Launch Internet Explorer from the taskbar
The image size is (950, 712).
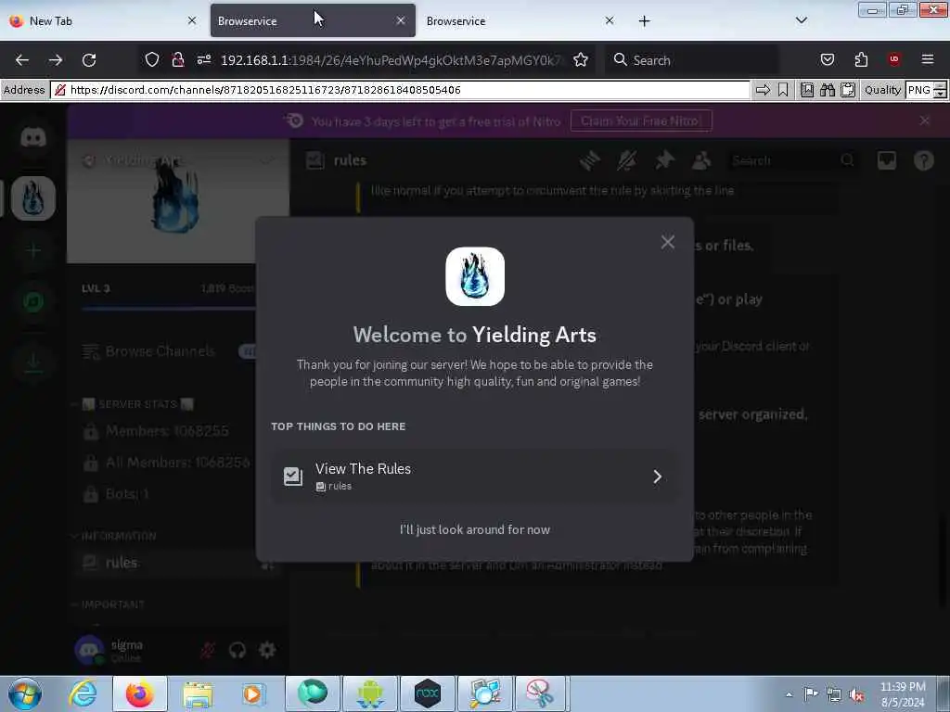[x=83, y=693]
